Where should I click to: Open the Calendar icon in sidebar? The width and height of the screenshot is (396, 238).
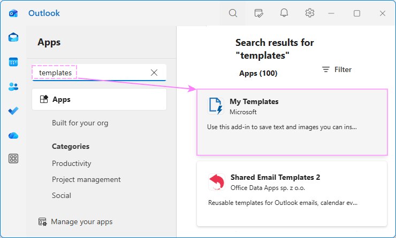point(13,62)
